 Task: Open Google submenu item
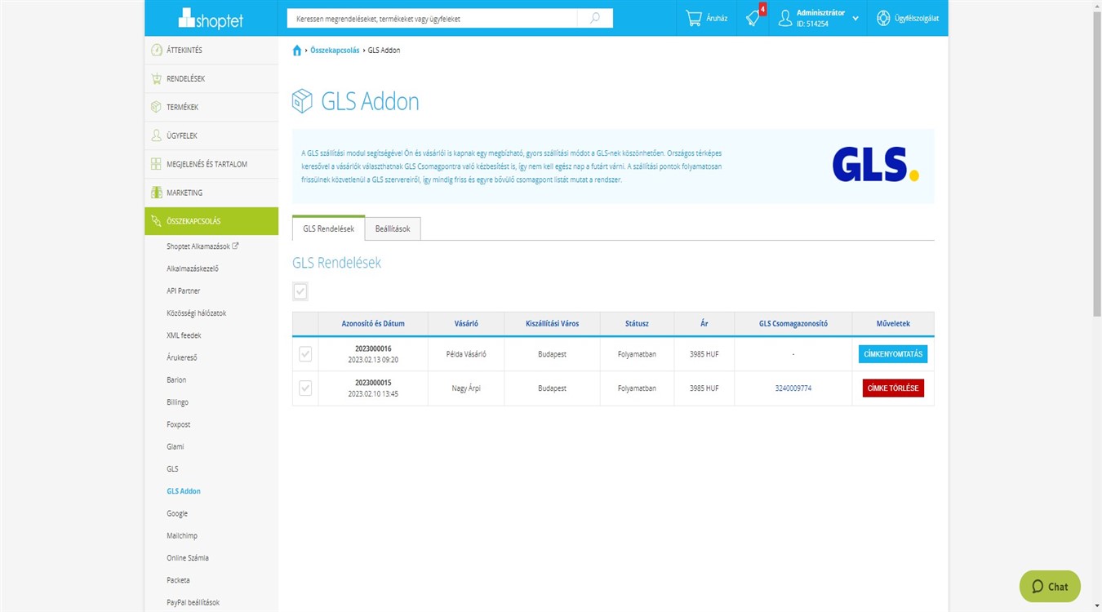[x=177, y=513]
